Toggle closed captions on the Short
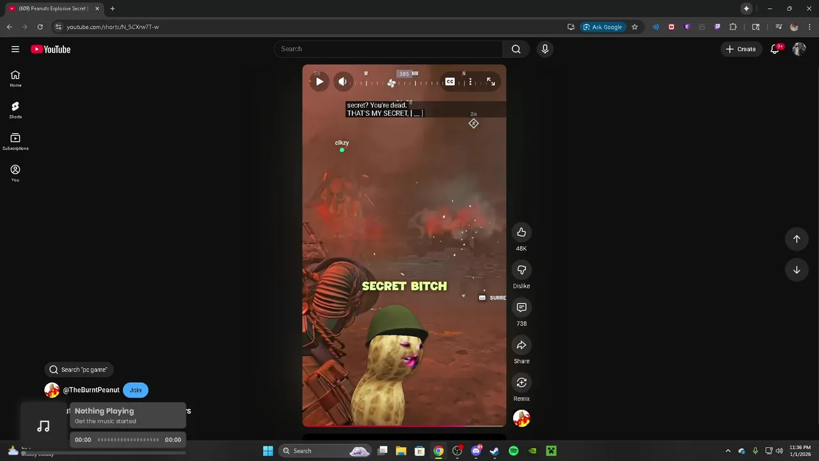Screen dimensions: 819x461 coord(450,81)
